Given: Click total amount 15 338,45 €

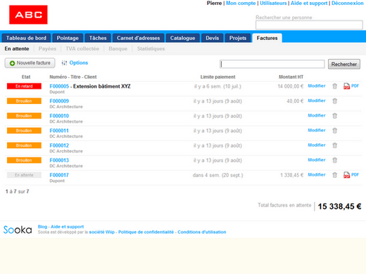Looking at the screenshot, I should click(339, 207).
